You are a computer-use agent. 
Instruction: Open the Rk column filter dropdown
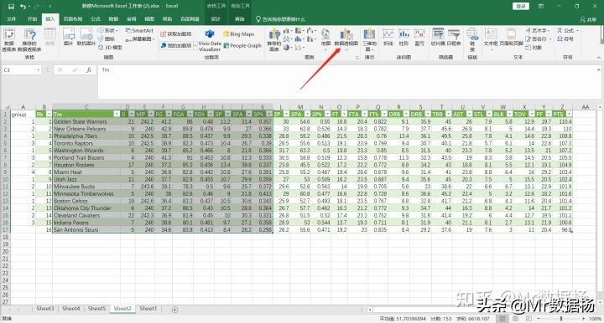click(49, 114)
